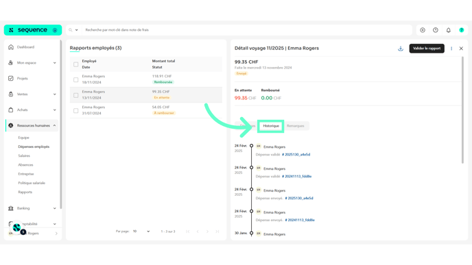Expand the Mon espace menu chevron
472x265 pixels.
54,63
